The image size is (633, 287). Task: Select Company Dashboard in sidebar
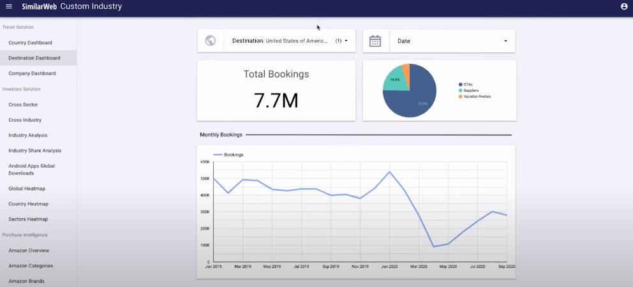click(32, 73)
